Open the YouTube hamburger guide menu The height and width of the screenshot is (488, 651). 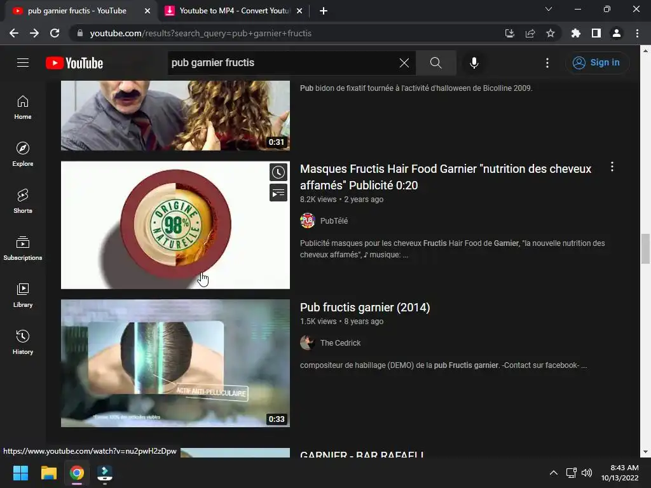pos(23,63)
